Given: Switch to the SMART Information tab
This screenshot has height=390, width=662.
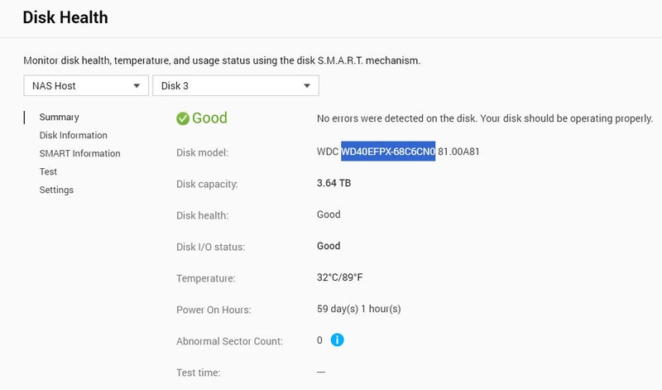Looking at the screenshot, I should 79,154.
